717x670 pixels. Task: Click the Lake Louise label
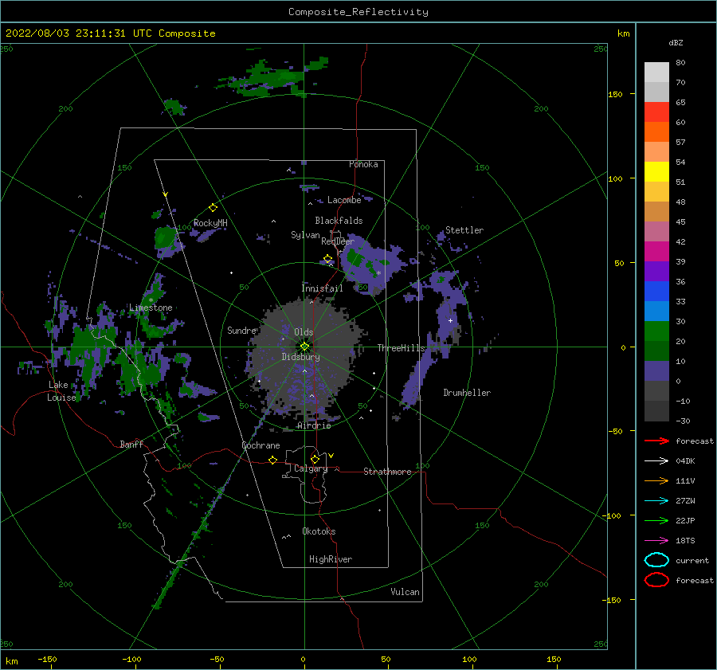pos(61,391)
